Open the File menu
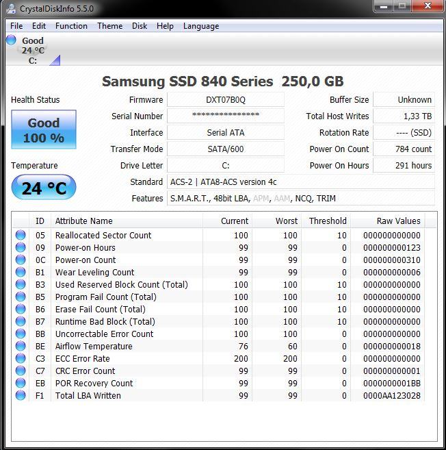Image resolution: width=446 pixels, height=450 pixels. [x=16, y=26]
